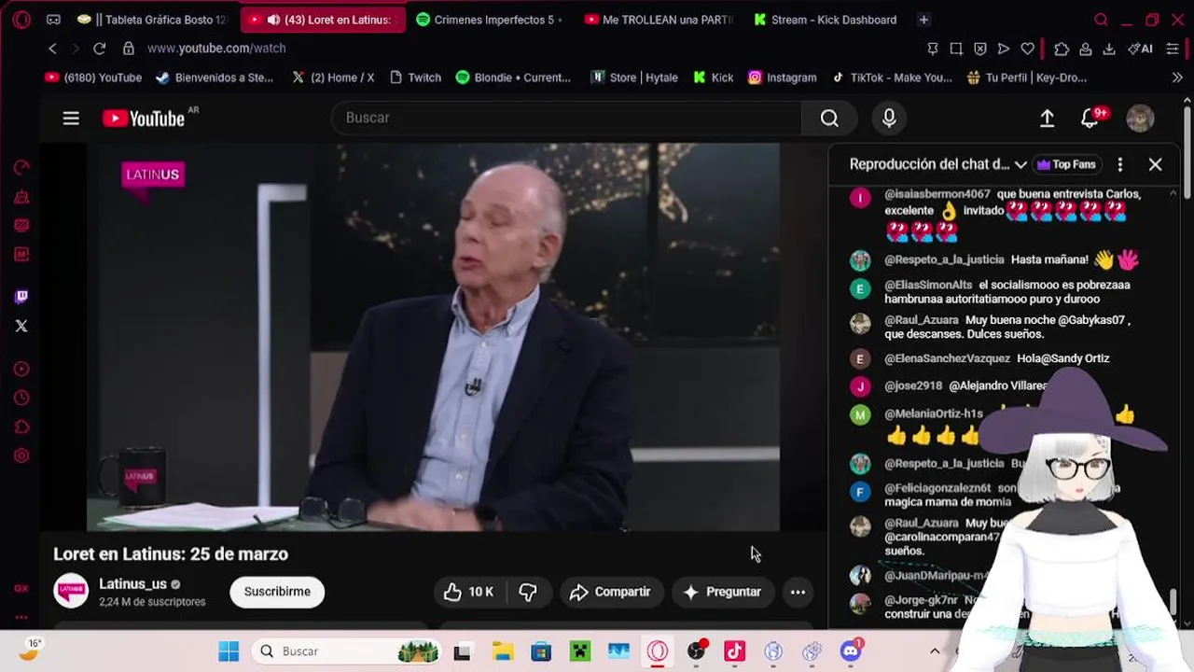The height and width of the screenshot is (672, 1194).
Task: Click the Compartir share button
Action: coord(611,592)
